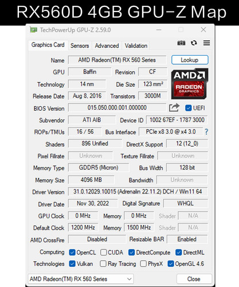Click the Memory Type field GDDR5 (Micron)
Viewport: 239px width, 287px height.
click(99, 168)
